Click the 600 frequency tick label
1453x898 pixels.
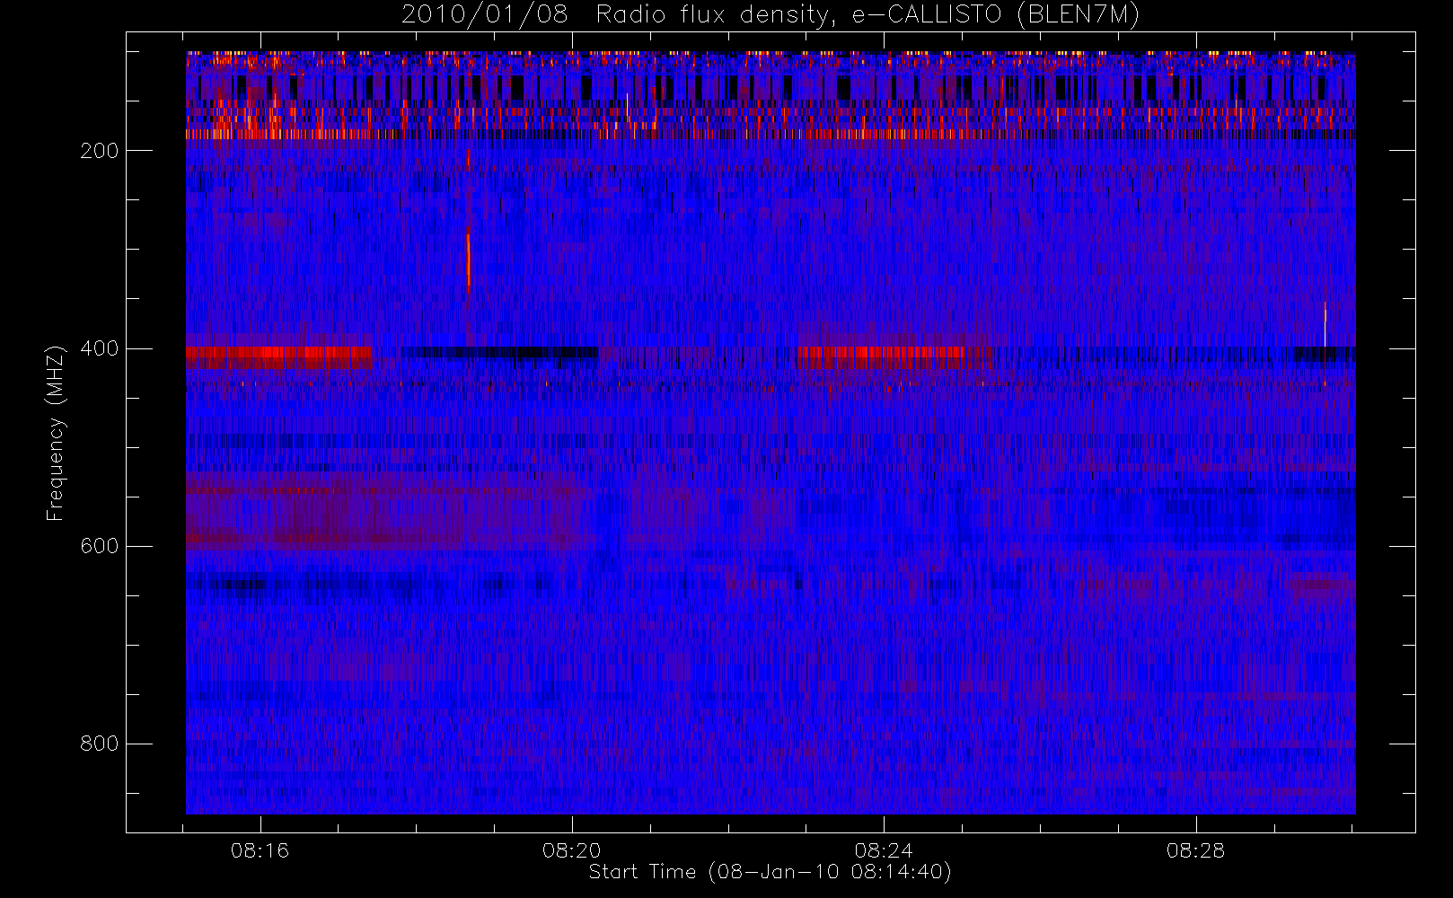coord(99,546)
